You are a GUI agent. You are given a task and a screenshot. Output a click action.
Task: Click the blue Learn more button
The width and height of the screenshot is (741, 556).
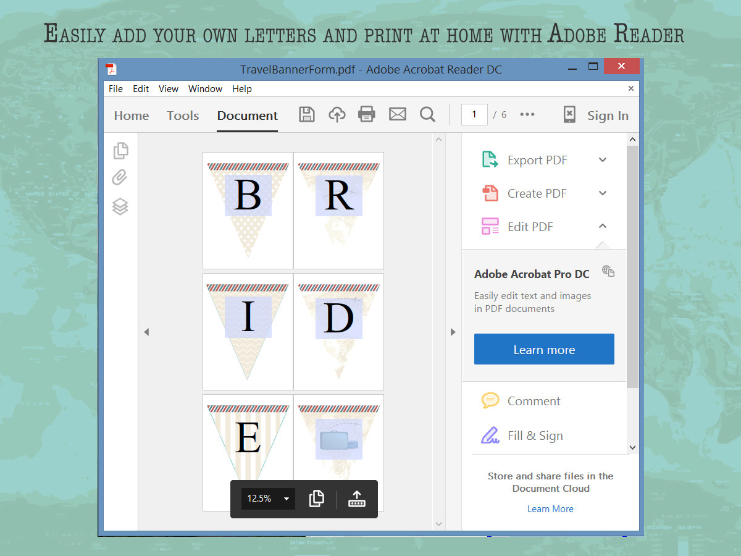544,349
